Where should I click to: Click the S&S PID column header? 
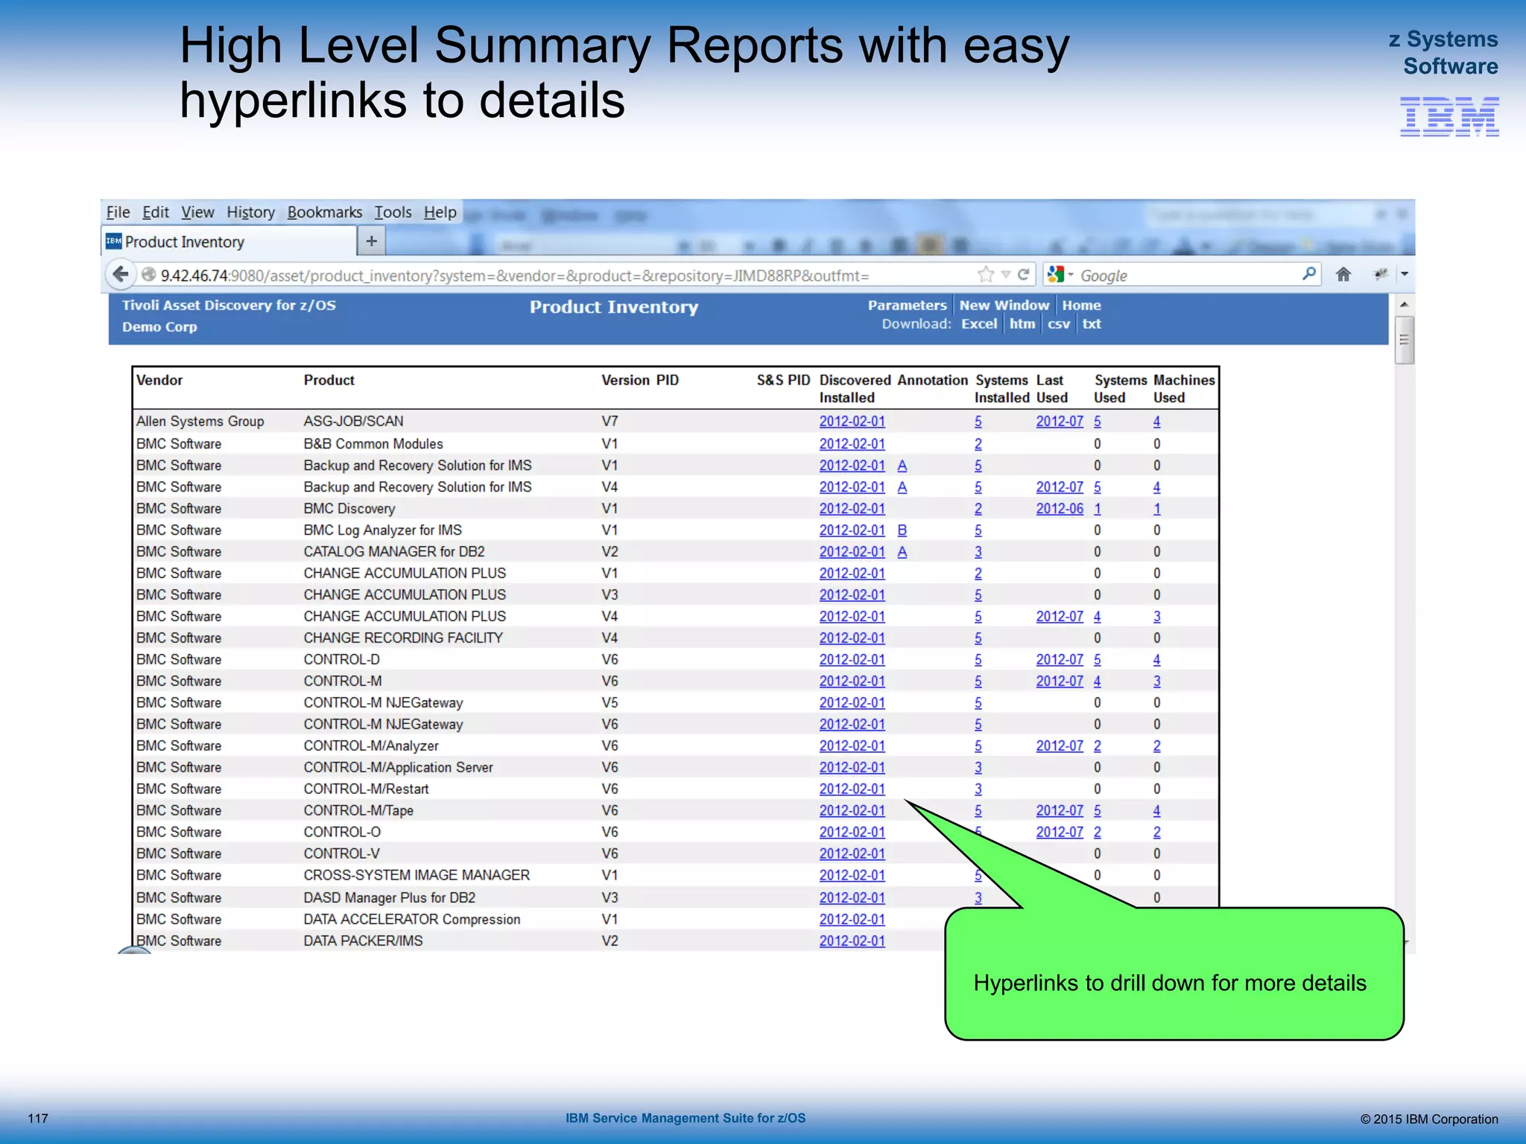click(x=783, y=380)
